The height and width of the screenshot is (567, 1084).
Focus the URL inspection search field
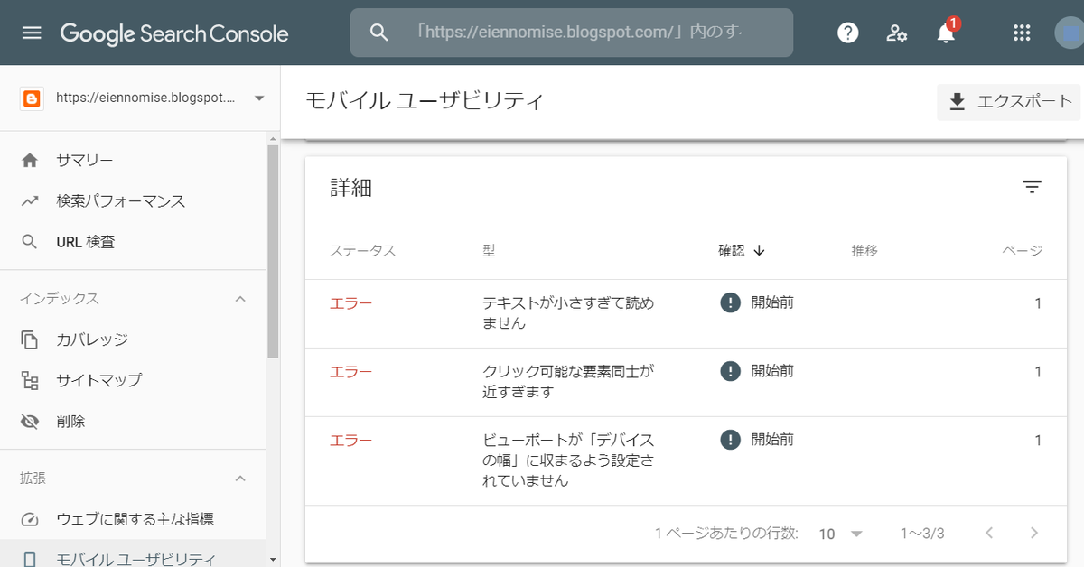pyautogui.click(x=572, y=33)
